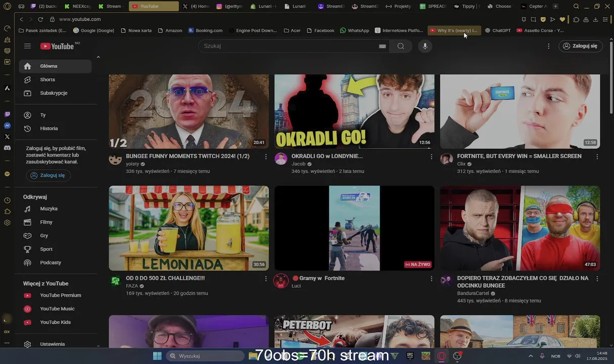
Task: Open more options for OD 0 DO 500 ZŁ video
Action: click(x=266, y=279)
